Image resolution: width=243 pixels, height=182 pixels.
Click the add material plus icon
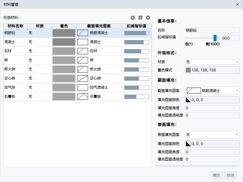133,18
